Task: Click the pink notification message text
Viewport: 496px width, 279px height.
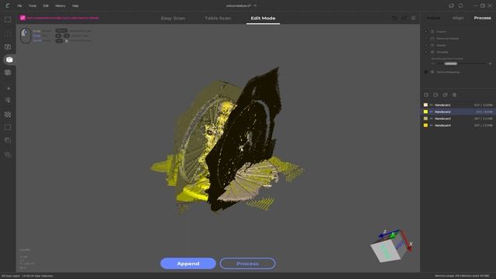Action: click(x=63, y=18)
